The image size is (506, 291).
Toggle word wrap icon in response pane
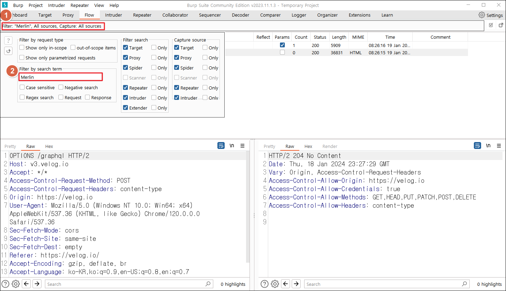(x=477, y=145)
